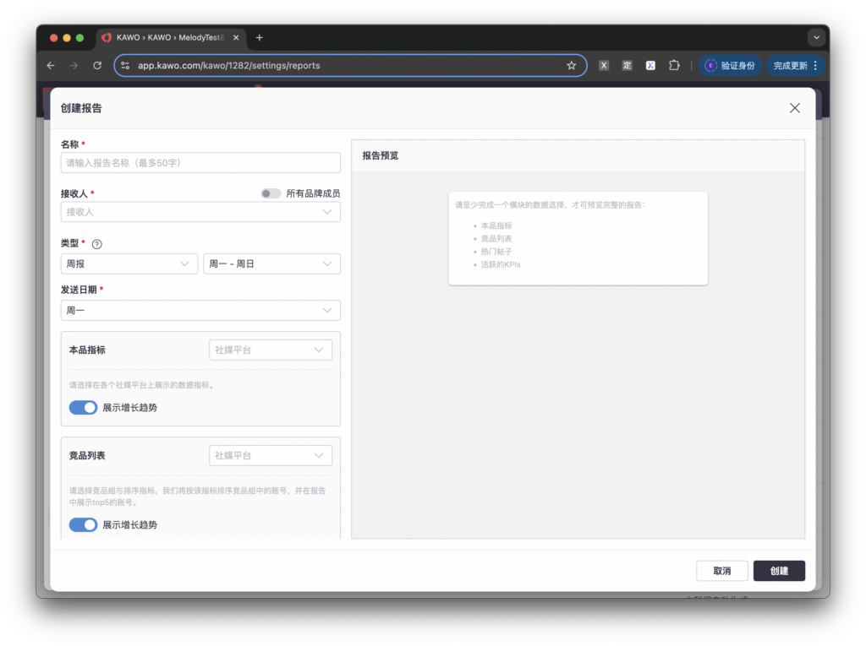Image resolution: width=866 pixels, height=646 pixels.
Task: Click the 取消 button
Action: click(x=721, y=571)
